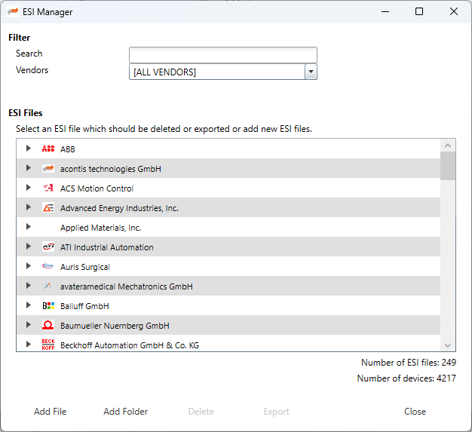Click the list scroll-up arrow
The image size is (472, 432).
pyautogui.click(x=448, y=146)
